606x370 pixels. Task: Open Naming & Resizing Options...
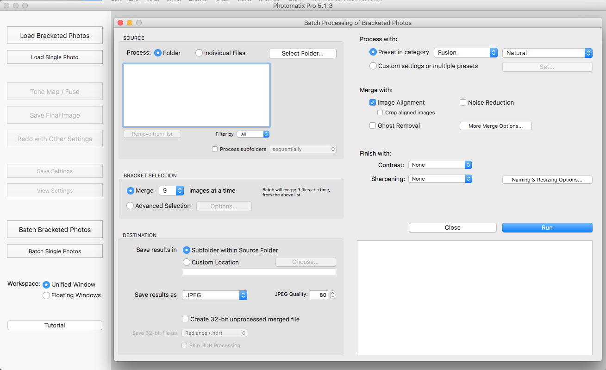[547, 180]
